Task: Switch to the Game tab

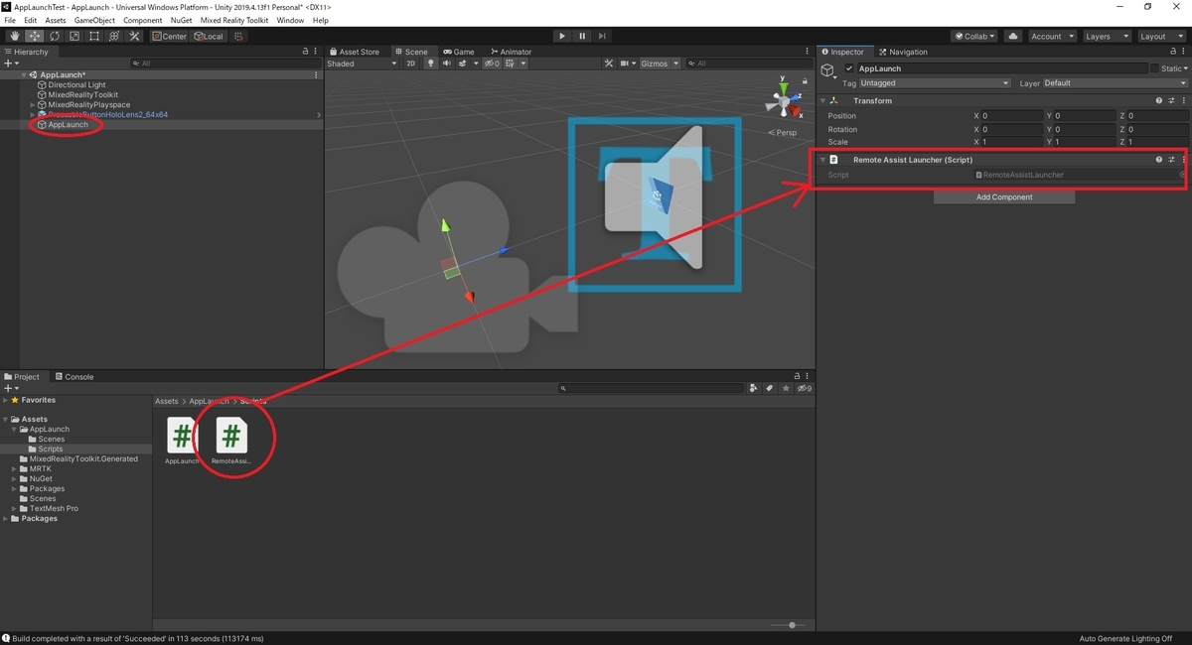Action: point(459,52)
